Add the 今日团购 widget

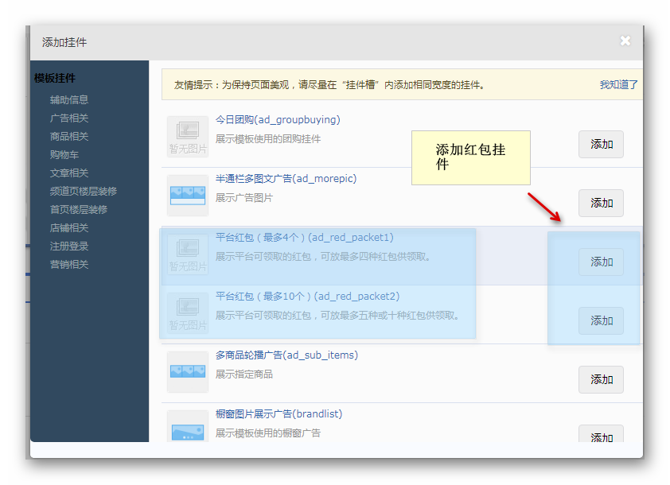coord(601,144)
